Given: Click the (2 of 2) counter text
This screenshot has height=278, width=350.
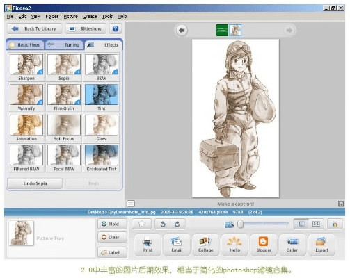Looking at the screenshot, I should [x=255, y=212].
